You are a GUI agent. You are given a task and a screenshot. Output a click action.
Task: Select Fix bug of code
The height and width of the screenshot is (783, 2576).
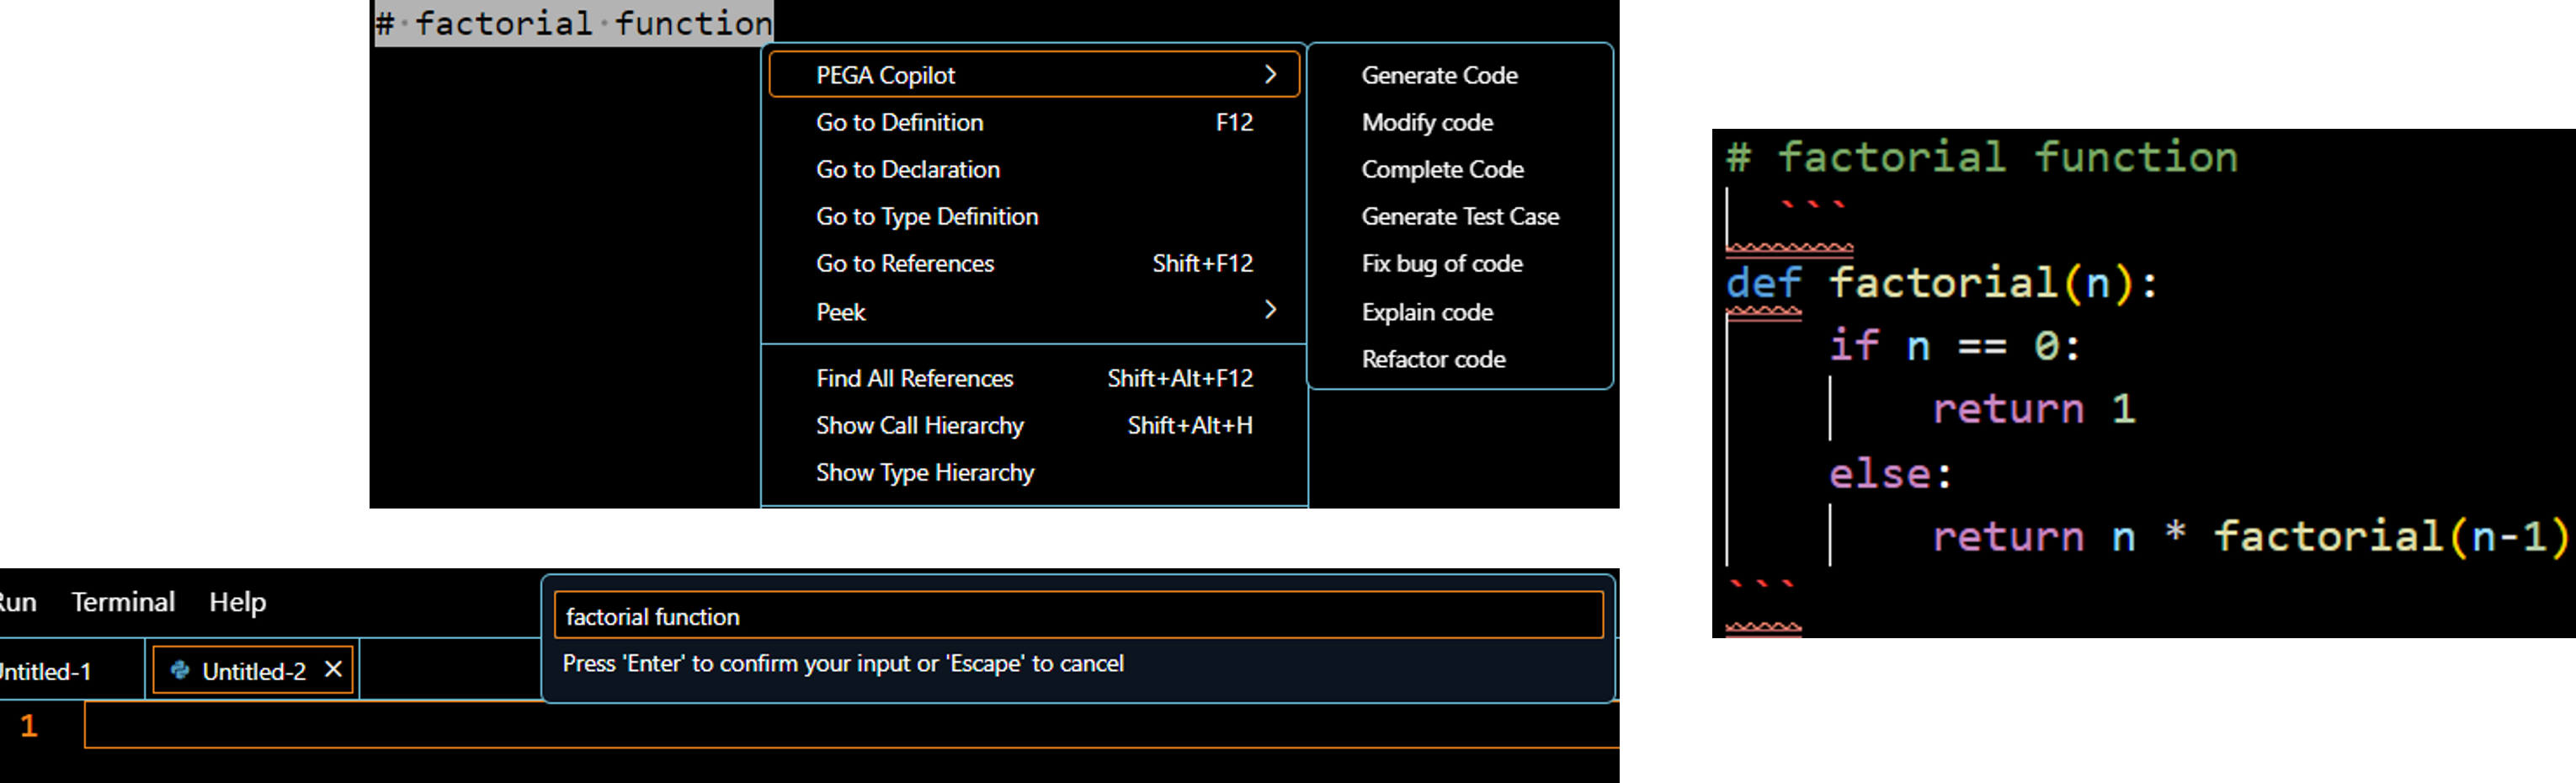click(x=1442, y=263)
